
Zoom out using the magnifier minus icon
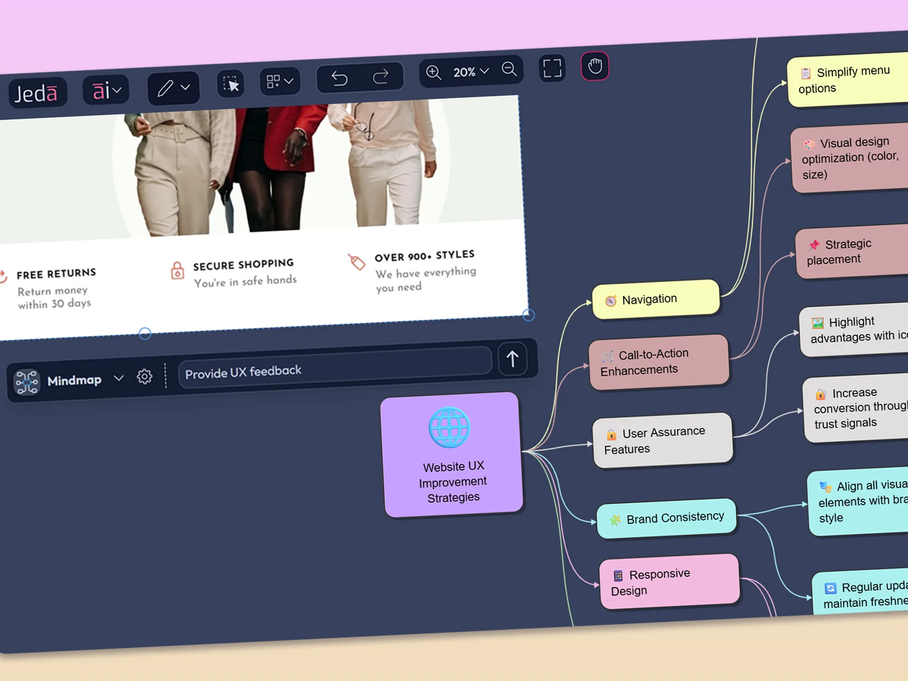509,70
